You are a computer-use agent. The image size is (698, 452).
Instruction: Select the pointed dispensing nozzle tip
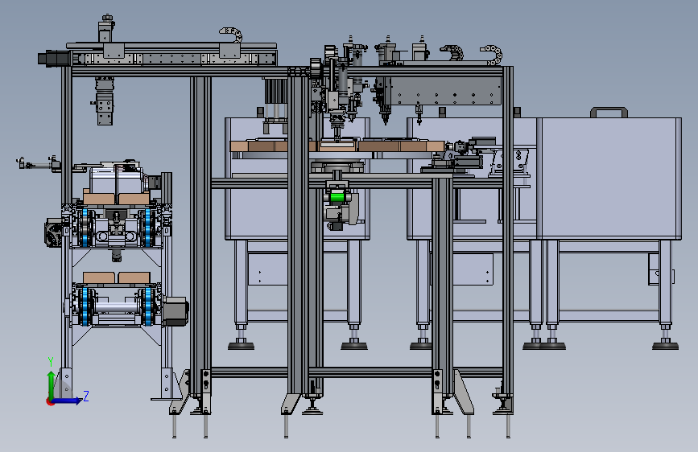tap(385, 118)
